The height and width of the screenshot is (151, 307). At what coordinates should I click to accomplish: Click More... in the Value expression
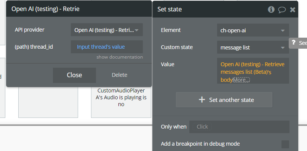[x=241, y=80]
